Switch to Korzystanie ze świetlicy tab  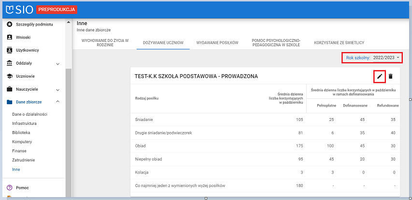(339, 43)
